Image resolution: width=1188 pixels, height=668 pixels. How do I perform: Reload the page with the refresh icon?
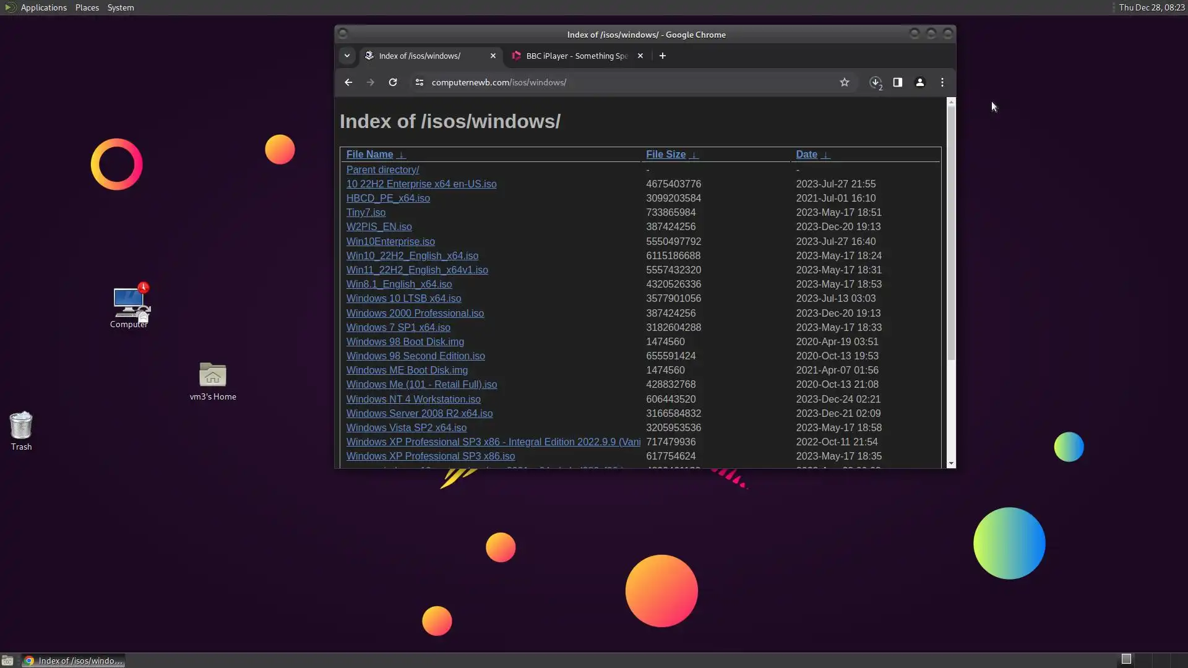coord(393,82)
